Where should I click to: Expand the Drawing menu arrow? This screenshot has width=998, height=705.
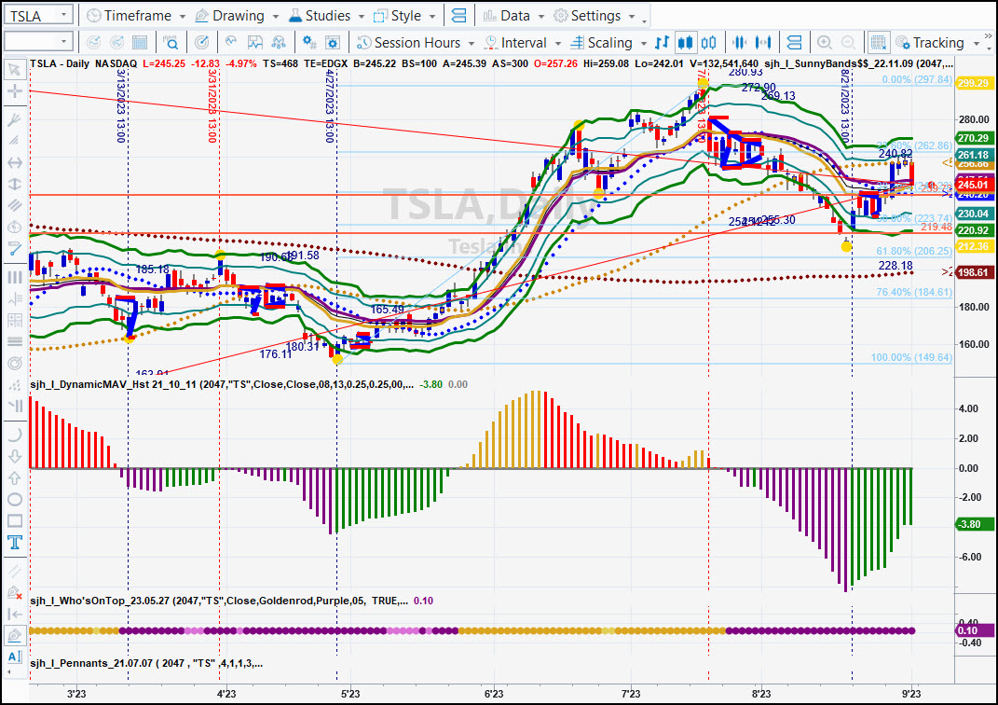coord(276,16)
